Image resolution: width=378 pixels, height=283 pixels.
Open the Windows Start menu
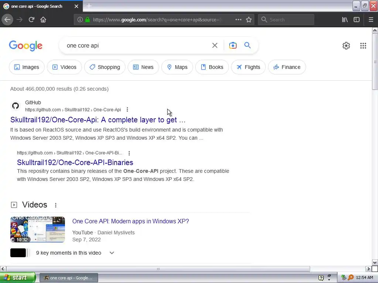click(17, 278)
